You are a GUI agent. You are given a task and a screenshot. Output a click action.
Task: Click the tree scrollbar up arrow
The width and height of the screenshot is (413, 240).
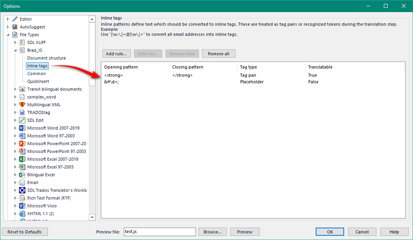(92, 19)
